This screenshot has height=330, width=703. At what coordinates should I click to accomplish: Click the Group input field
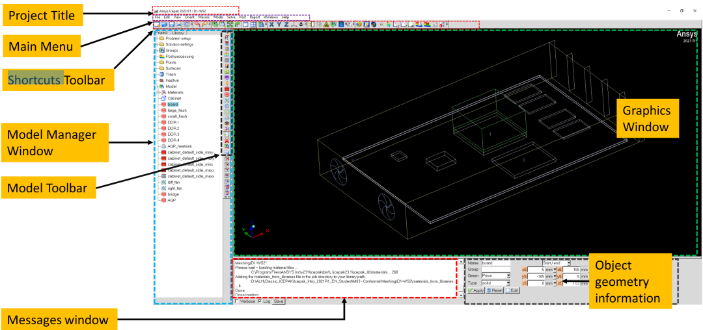(496, 269)
